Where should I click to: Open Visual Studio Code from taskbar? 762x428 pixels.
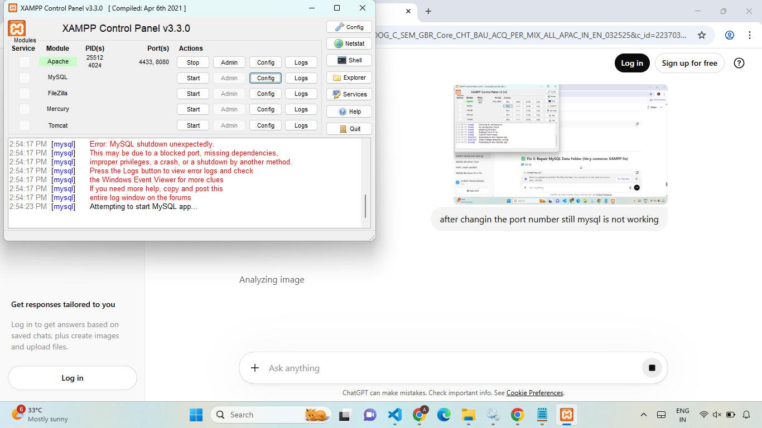pyautogui.click(x=394, y=415)
